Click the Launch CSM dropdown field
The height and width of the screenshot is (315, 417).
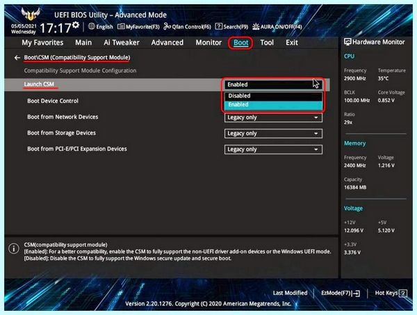[273, 84]
